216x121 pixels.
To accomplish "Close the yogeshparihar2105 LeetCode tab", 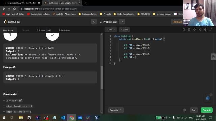I will (x=39, y=3).
